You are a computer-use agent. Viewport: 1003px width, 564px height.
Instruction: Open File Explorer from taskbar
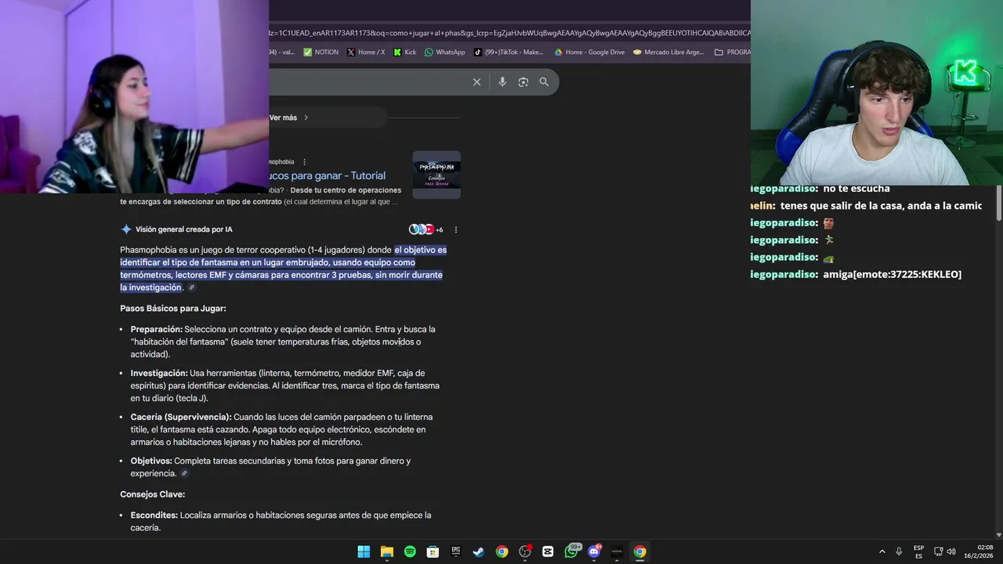[387, 551]
